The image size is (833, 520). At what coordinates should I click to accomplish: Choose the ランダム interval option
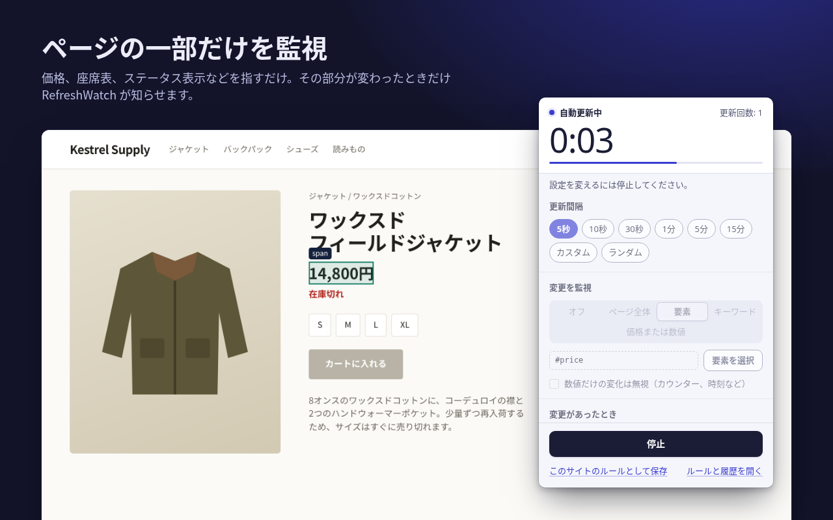click(625, 252)
